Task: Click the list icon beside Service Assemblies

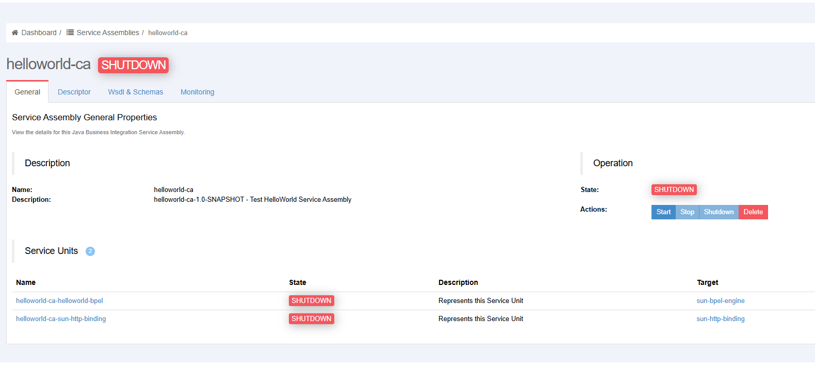Action: tap(70, 33)
